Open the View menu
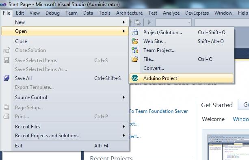This screenshot has width=249, height=160. 35,13
